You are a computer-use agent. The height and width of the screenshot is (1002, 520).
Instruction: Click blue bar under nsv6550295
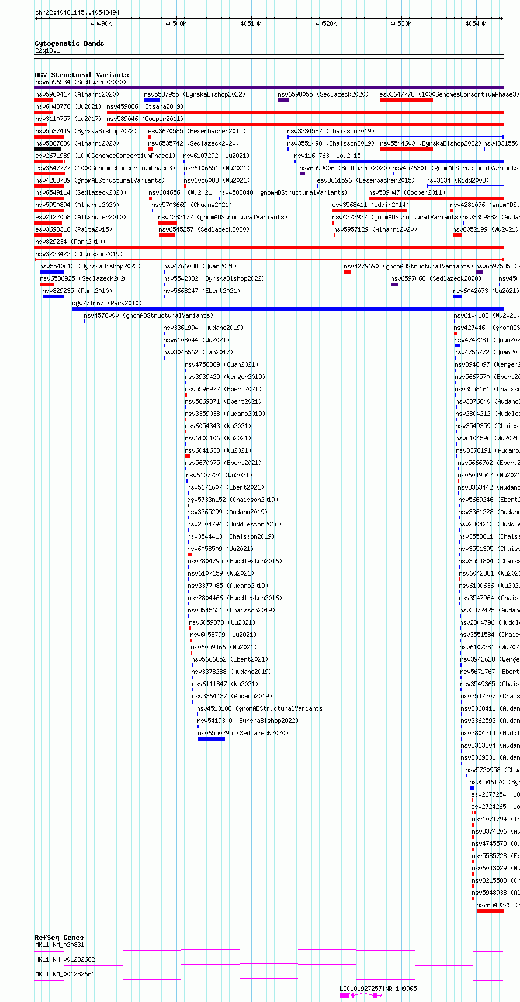(212, 739)
